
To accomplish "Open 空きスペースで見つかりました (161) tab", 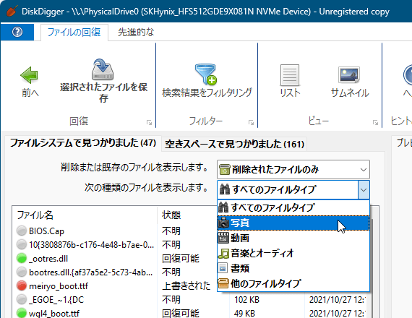I will click(x=234, y=144).
